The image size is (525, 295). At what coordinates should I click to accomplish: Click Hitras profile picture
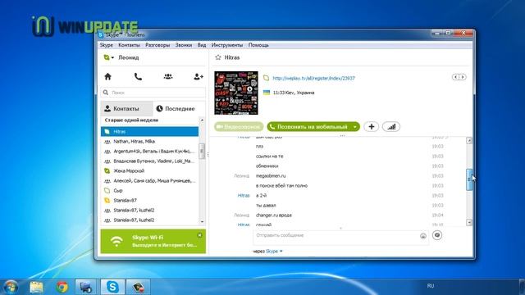click(236, 93)
